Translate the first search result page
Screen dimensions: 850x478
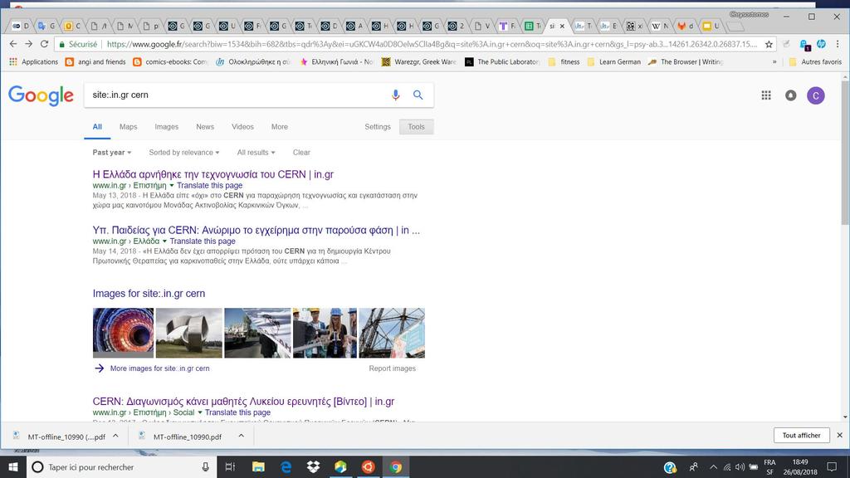tap(210, 185)
